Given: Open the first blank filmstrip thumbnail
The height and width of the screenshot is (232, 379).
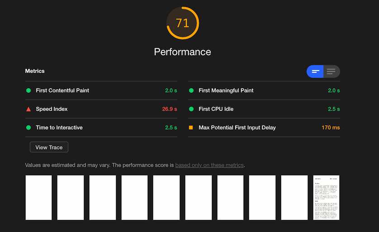Looking at the screenshot, I should (x=39, y=198).
